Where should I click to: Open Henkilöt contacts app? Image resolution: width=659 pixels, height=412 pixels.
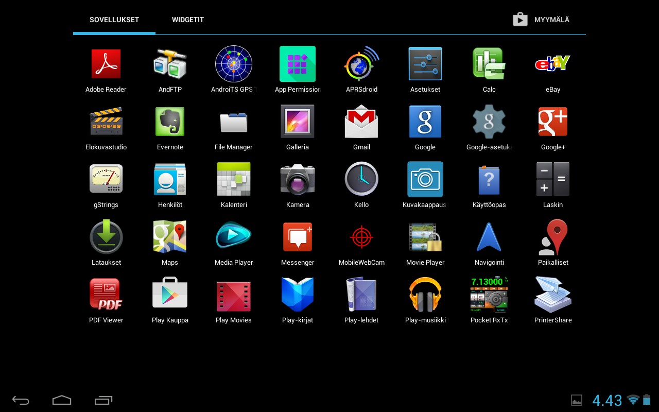coord(170,179)
